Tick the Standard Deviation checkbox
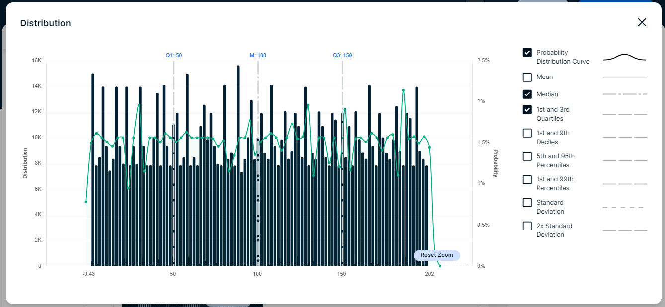The width and height of the screenshot is (665, 307). coord(527,203)
